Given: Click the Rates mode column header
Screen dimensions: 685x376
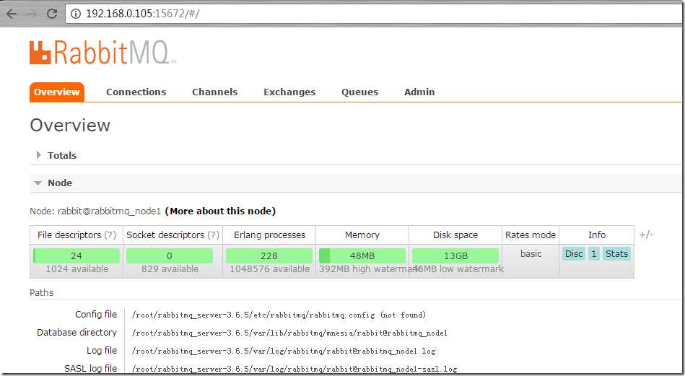Looking at the screenshot, I should pyautogui.click(x=531, y=235).
